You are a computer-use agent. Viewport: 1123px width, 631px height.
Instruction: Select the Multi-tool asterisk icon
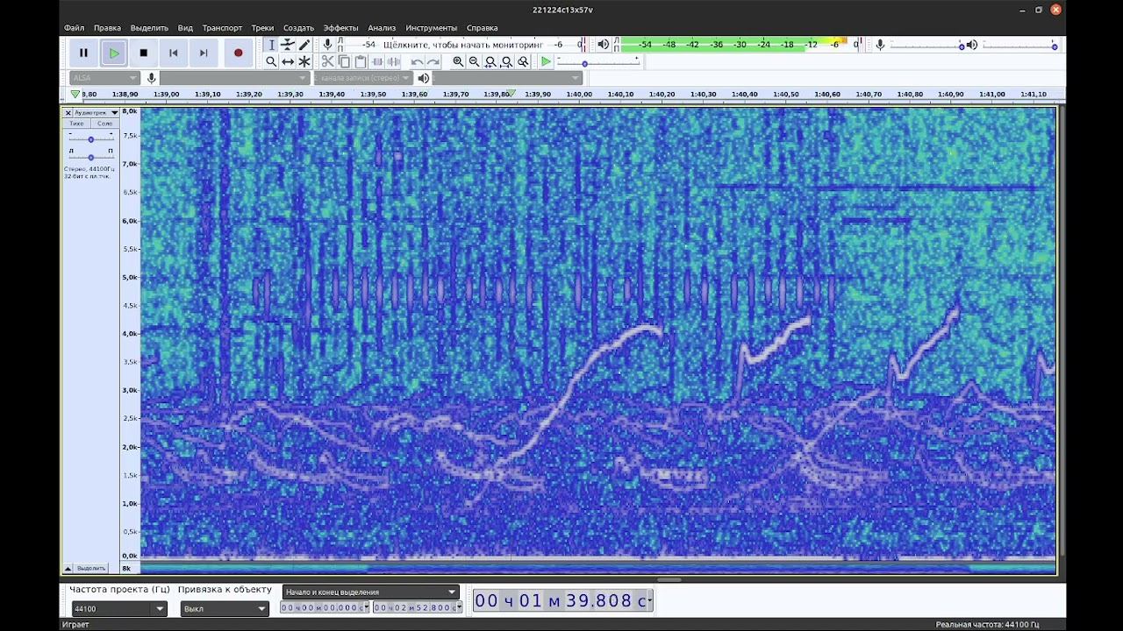point(304,61)
